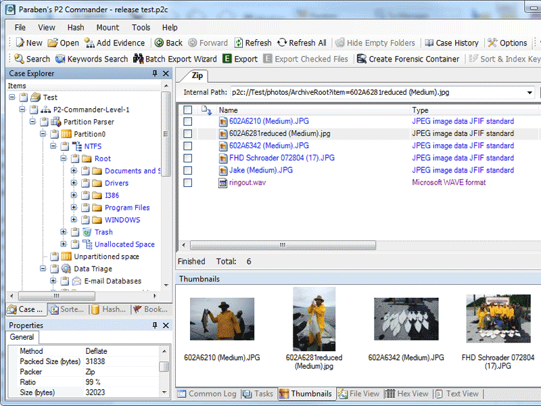Expand the WINDOWS folder node

pos(74,220)
